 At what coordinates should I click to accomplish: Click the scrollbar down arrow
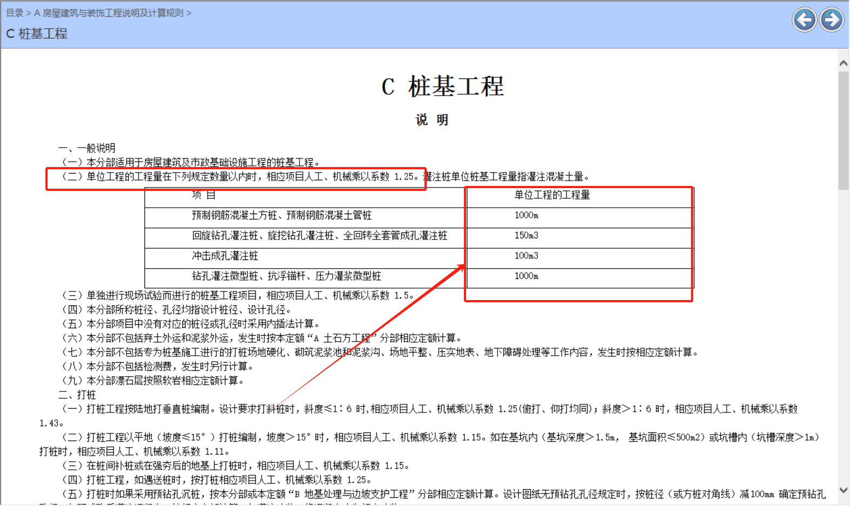(844, 490)
